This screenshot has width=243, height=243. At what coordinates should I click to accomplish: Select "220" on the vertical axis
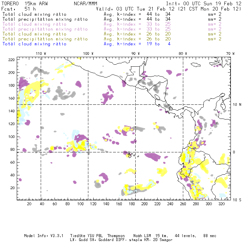tap(11, 60)
